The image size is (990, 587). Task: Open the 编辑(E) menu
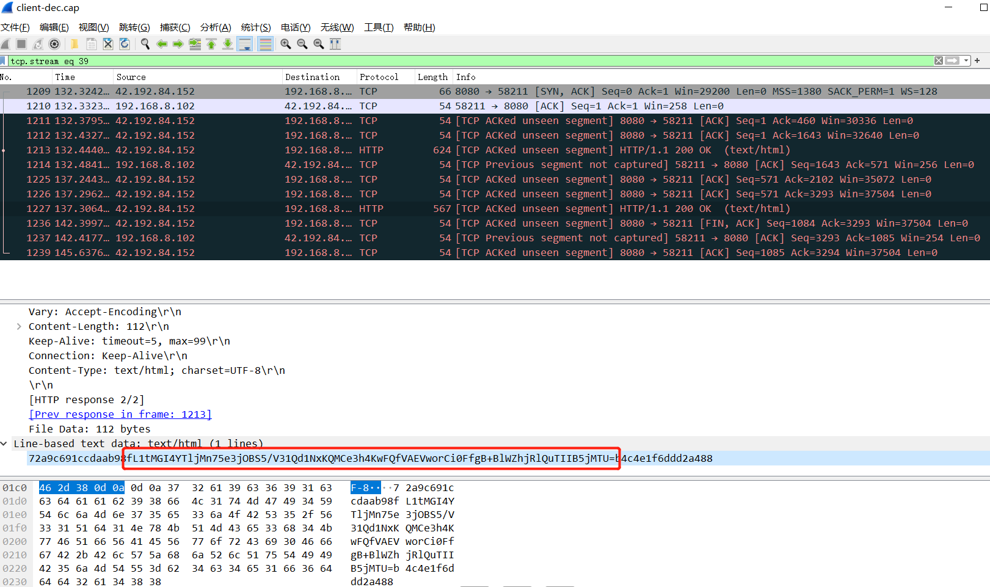54,27
